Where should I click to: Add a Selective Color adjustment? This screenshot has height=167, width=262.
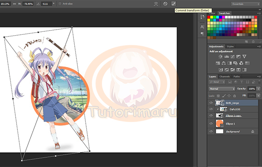click(x=239, y=70)
